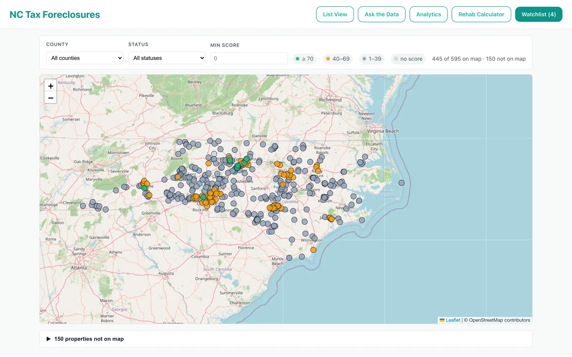Click the Virginia Beach map label
The image size is (572, 357).
coord(383,131)
